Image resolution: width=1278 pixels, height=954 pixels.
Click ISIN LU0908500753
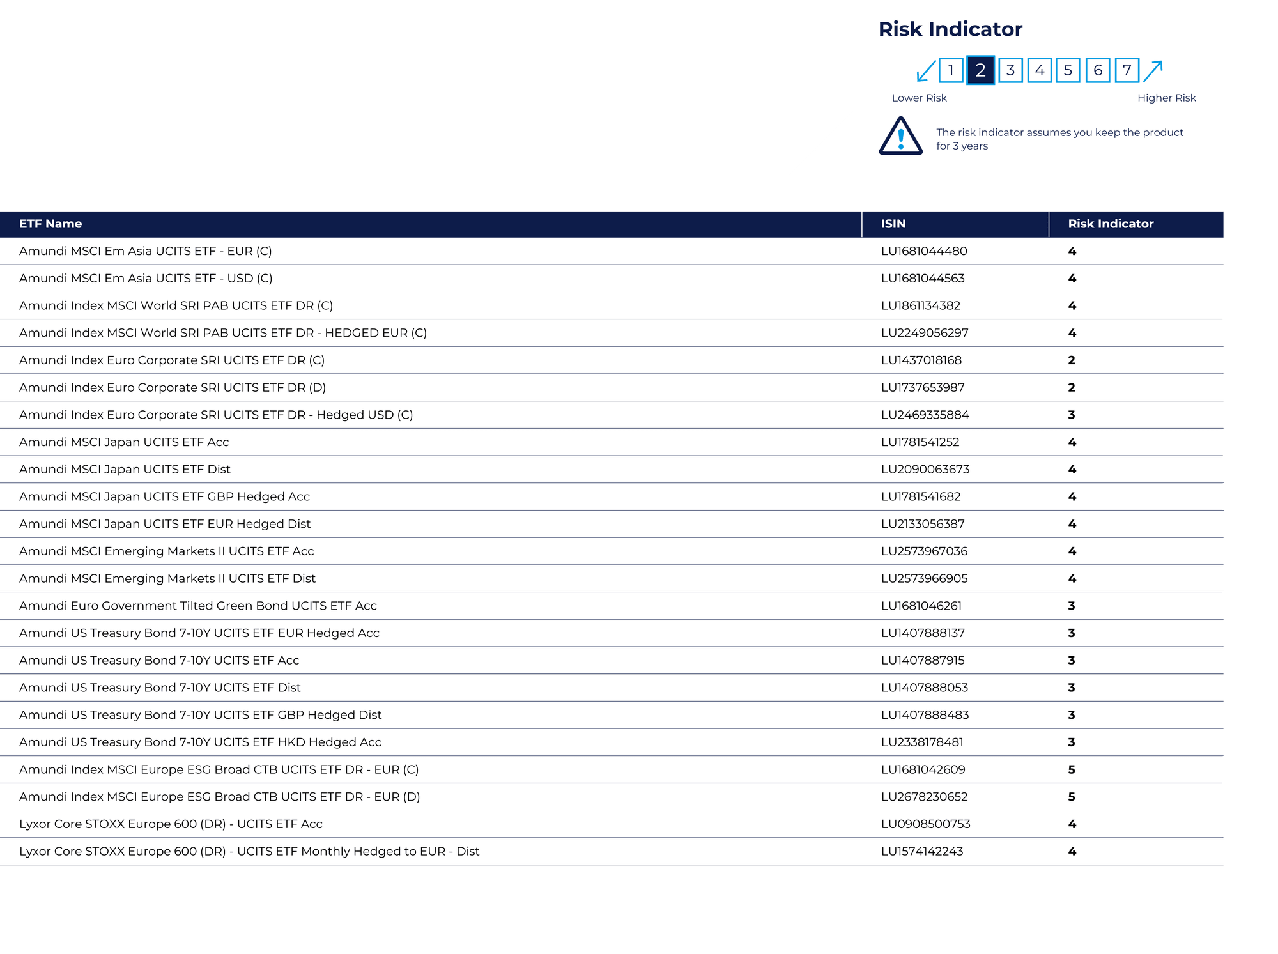coord(926,824)
